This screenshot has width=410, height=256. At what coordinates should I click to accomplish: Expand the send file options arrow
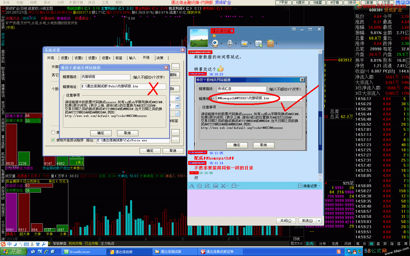250,44
